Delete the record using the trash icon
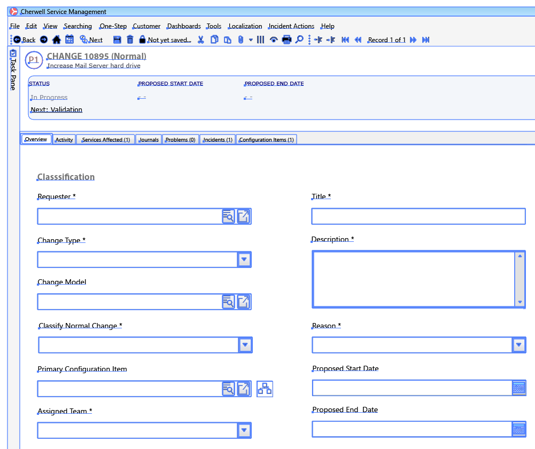 (130, 40)
